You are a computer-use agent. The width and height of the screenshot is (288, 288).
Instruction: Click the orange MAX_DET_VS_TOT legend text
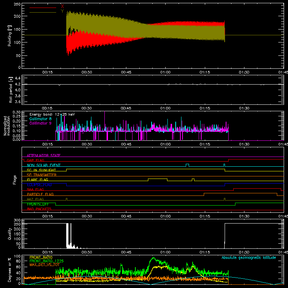pos(45,265)
